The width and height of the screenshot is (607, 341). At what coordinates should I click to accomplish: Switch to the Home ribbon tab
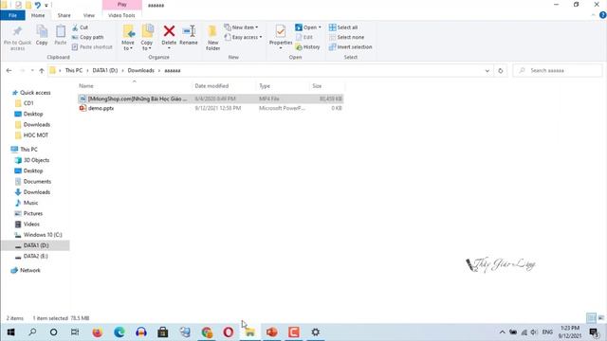pos(38,15)
